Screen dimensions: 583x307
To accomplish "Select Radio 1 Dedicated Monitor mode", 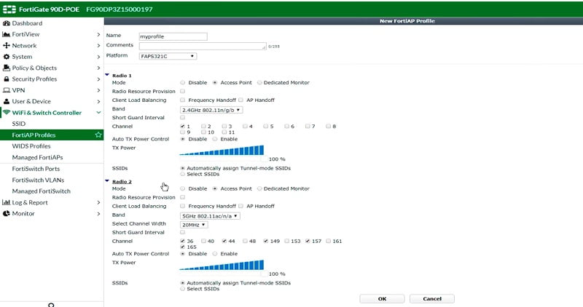I will [x=259, y=82].
